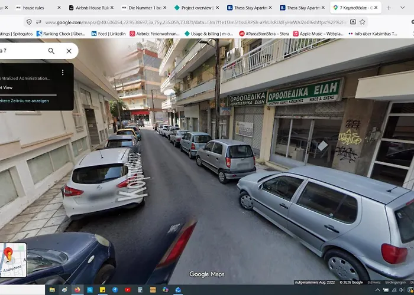Open the three-dot menu in the Street View panel
Screen dimensions: 414x295
click(63, 72)
